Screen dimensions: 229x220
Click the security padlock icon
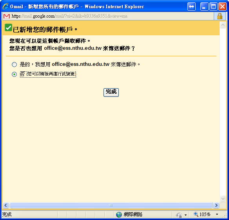220,16
